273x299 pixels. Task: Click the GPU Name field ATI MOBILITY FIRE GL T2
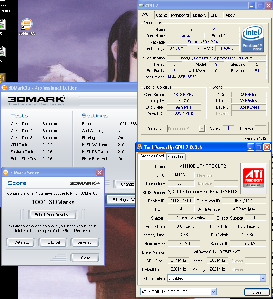(203, 166)
